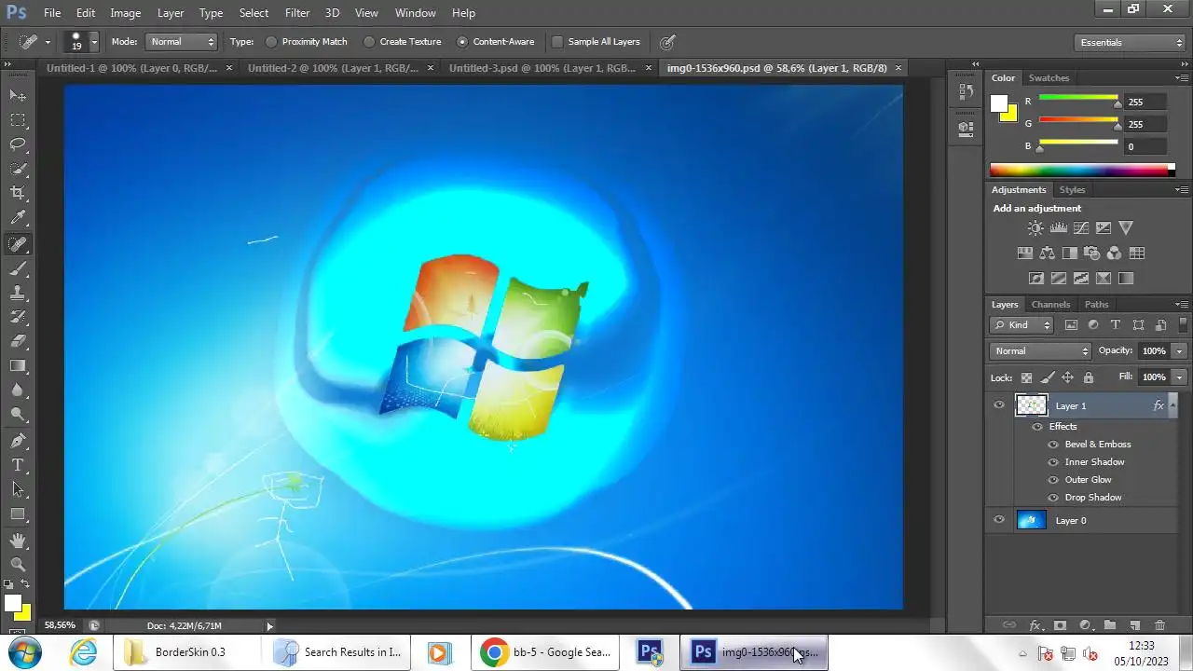Screen dimensions: 1193x671
Task: Select the Create Texture radio option
Action: pos(369,42)
